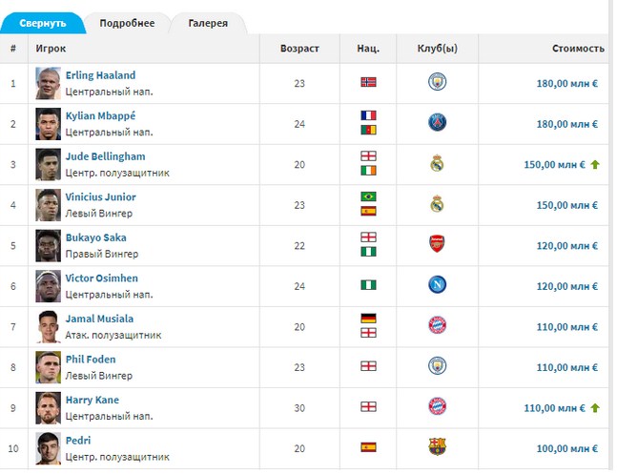Open Erling Haaland player profile link
The width and height of the screenshot is (617, 474).
pyautogui.click(x=100, y=75)
